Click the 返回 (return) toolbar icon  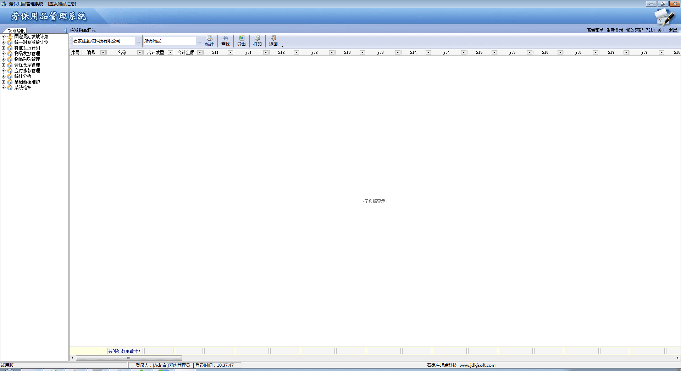273,41
